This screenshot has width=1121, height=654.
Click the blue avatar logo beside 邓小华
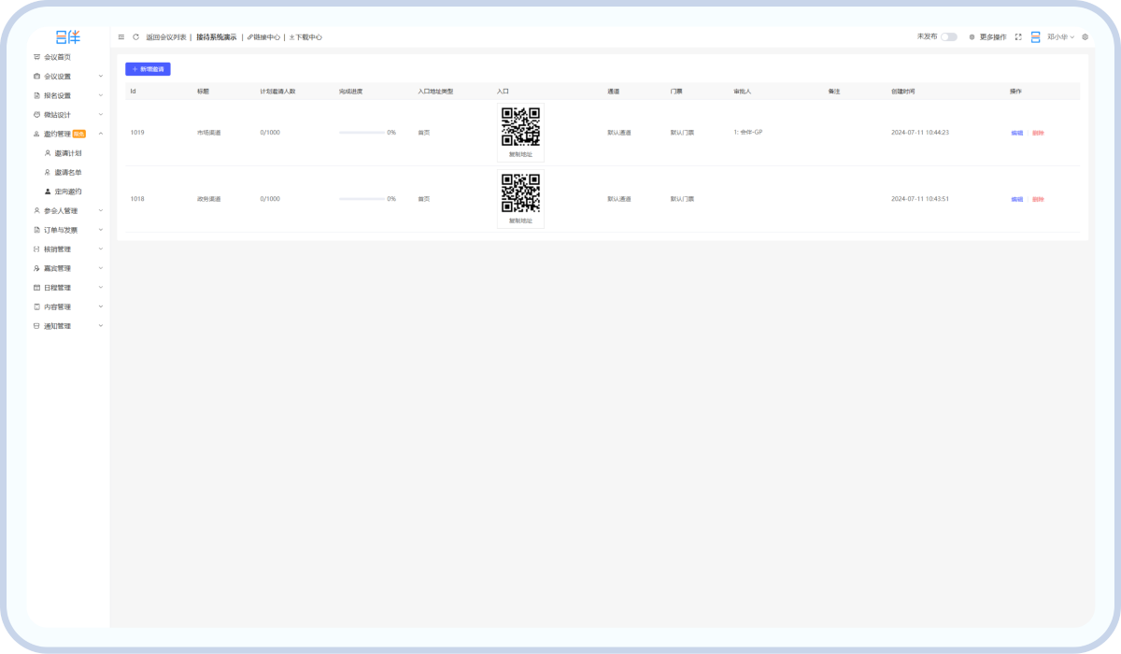1035,37
